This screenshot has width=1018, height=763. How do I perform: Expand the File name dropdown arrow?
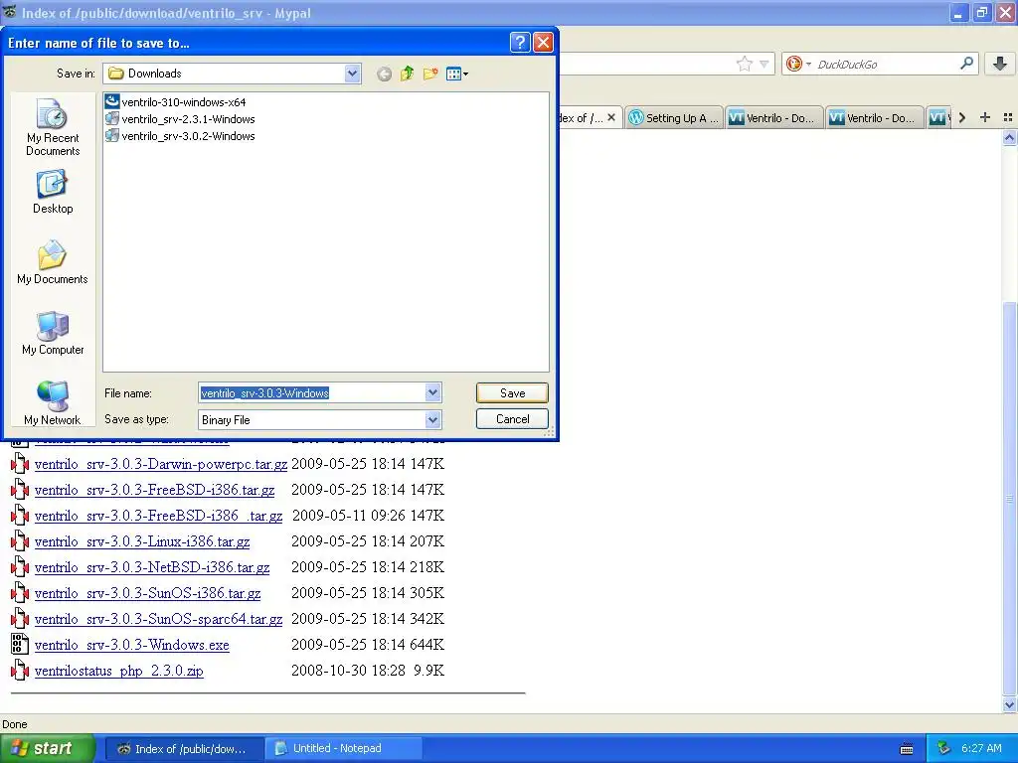[x=433, y=392]
